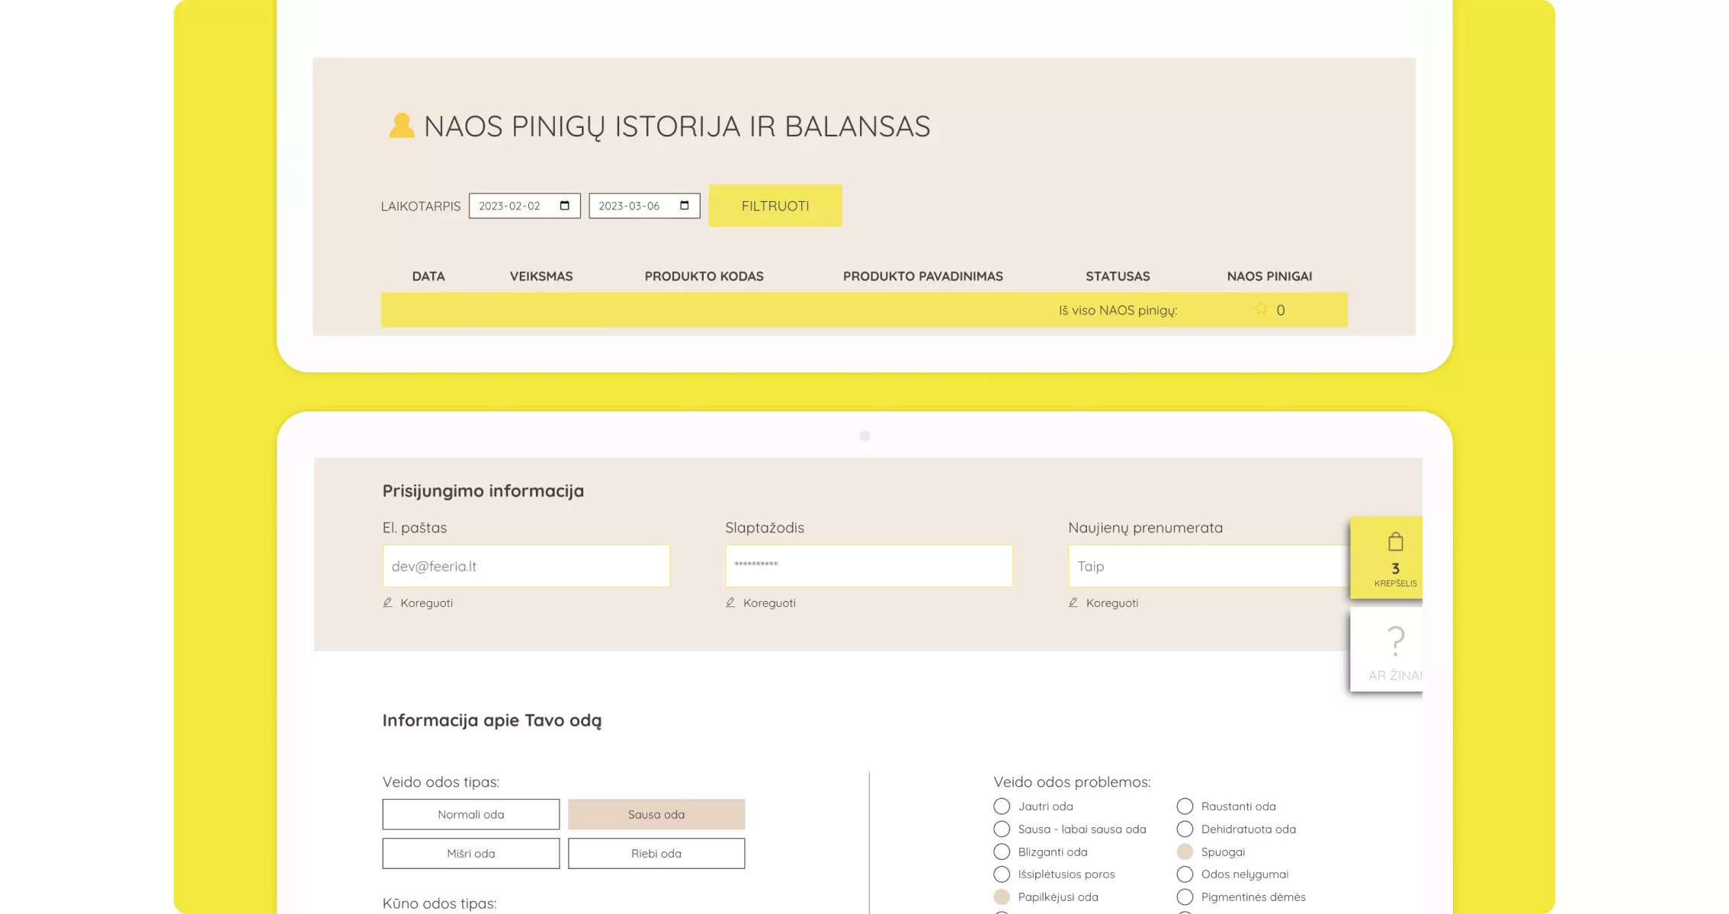Screen dimensions: 1729x914
Task: Click the NAOS PINIGŲ ISTORIJA IR BALANSAS heading
Action: click(x=677, y=126)
